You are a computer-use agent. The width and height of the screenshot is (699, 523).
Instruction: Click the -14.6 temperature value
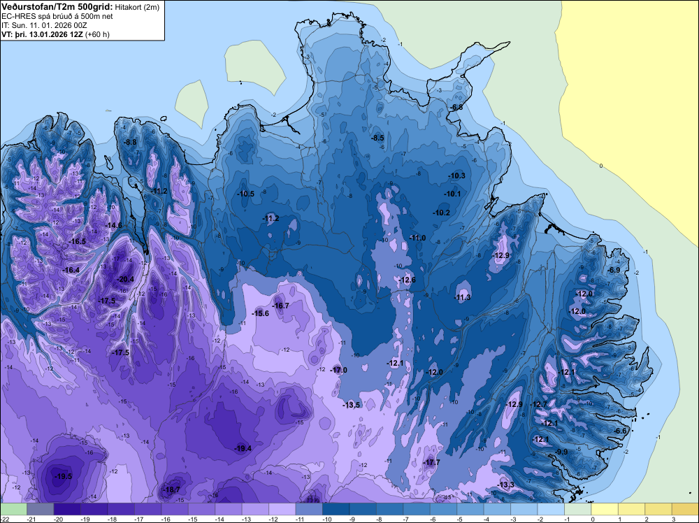pos(114,226)
